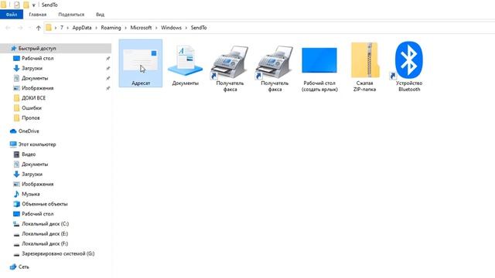Open Документы under Этот компьютер
Viewport: 495px width, 278px height.
point(35,164)
